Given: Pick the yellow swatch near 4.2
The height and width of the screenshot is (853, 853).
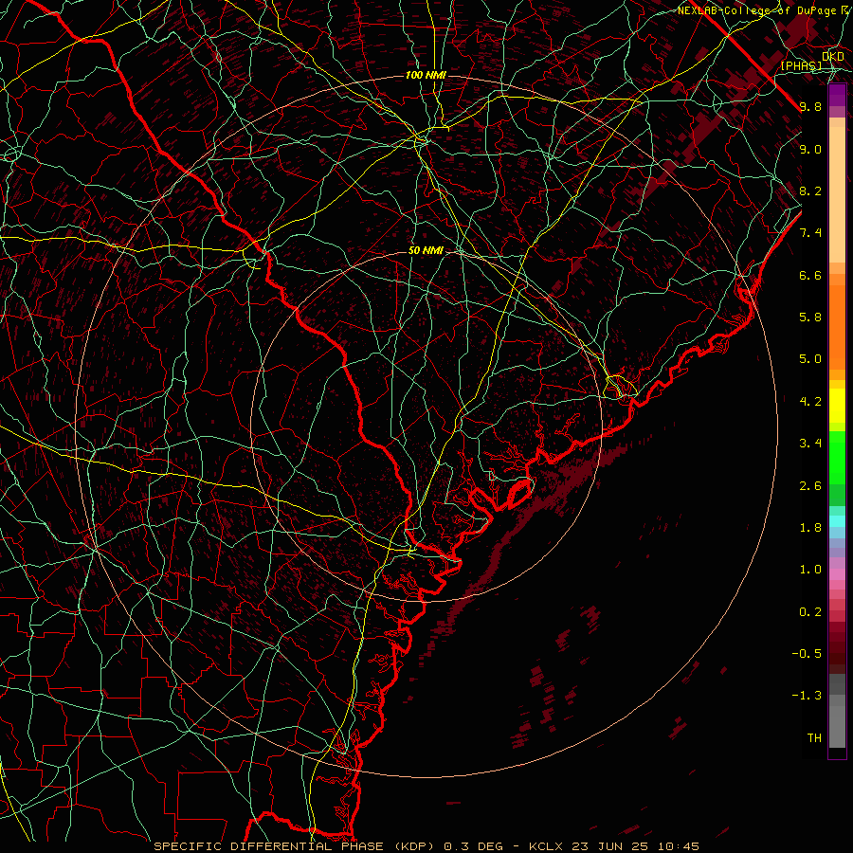Looking at the screenshot, I should tap(837, 406).
